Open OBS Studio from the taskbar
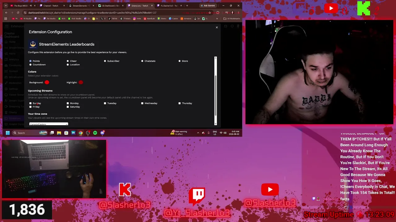This screenshot has width=396, height=222. [x=88, y=133]
